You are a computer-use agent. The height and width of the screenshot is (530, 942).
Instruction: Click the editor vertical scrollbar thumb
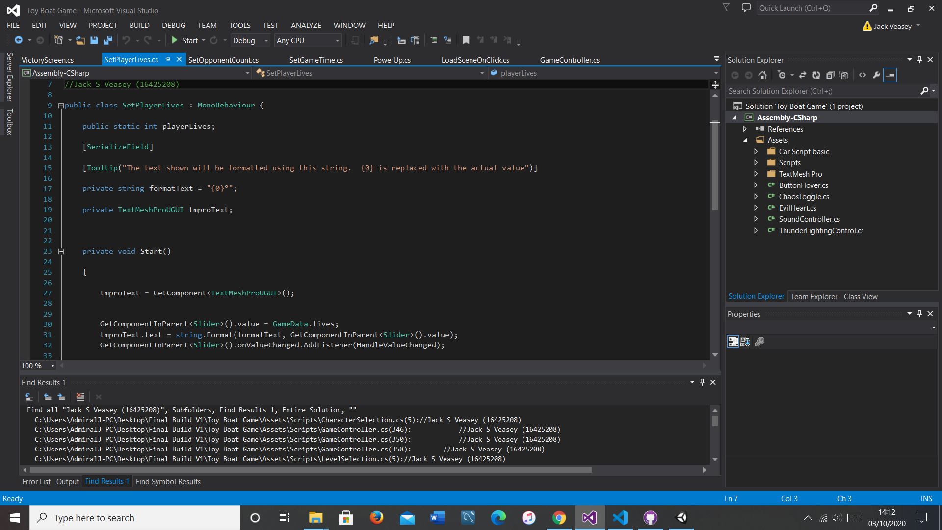(x=715, y=167)
